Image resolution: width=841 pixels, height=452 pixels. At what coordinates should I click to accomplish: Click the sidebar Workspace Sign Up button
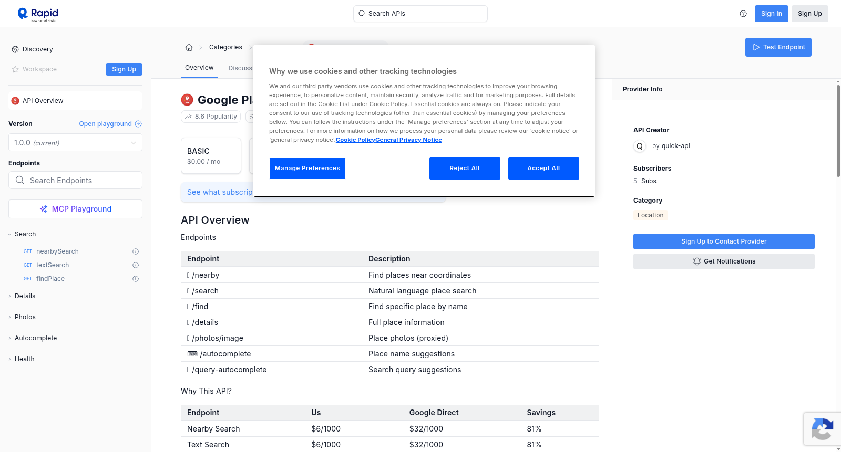coord(124,69)
